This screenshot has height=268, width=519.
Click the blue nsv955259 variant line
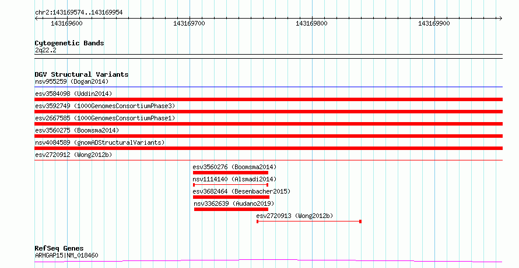tap(268, 87)
